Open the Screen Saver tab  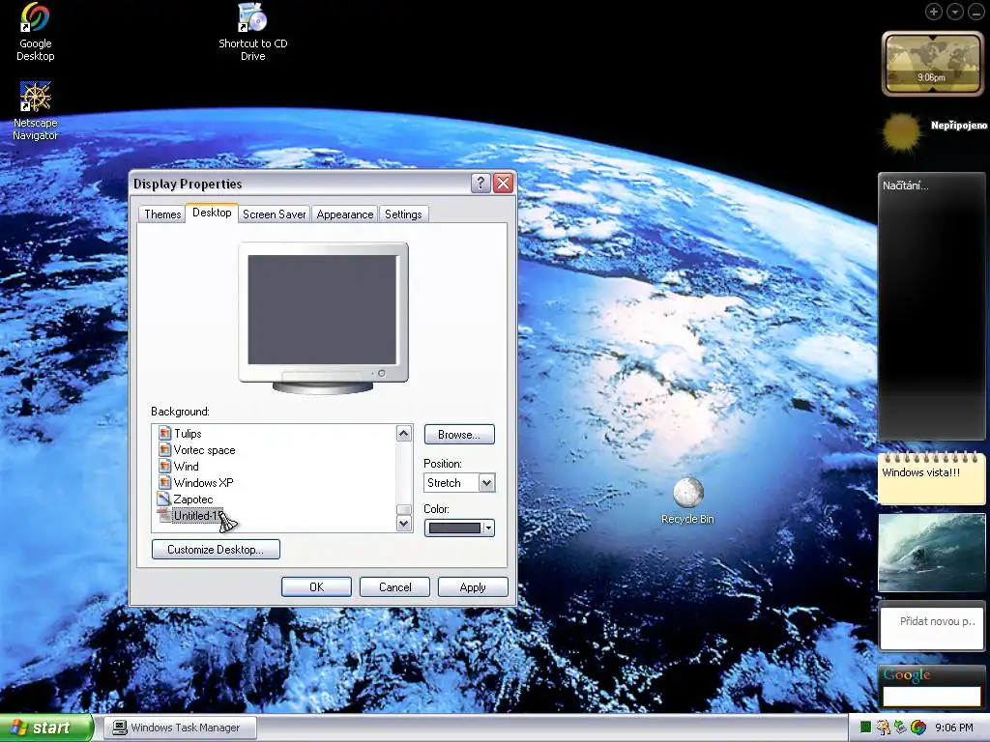(x=274, y=214)
